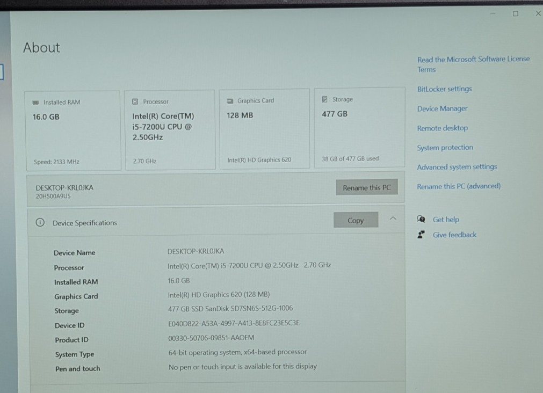The width and height of the screenshot is (543, 393).
Task: Select 38 GB of 477 GB used text
Action: tap(350, 158)
